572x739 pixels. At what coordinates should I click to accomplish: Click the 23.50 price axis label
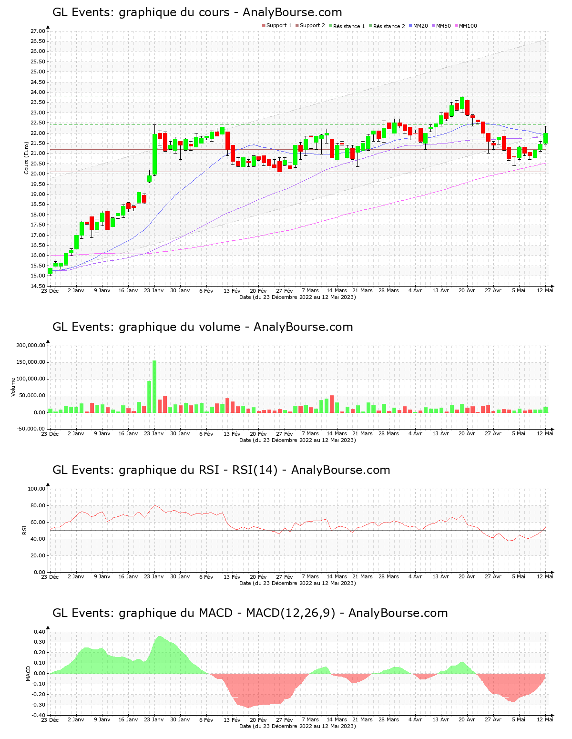[38, 103]
